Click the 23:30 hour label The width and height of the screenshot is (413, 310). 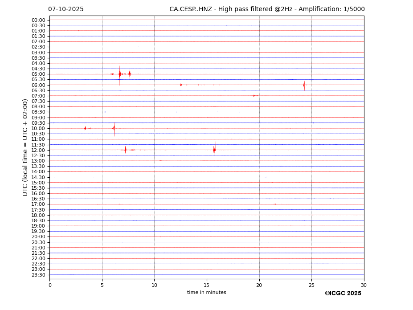click(x=38, y=275)
